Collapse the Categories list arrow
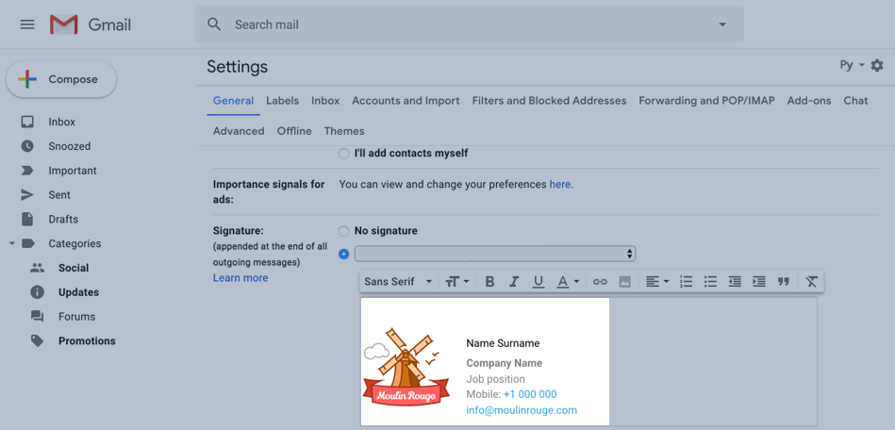 (12, 244)
